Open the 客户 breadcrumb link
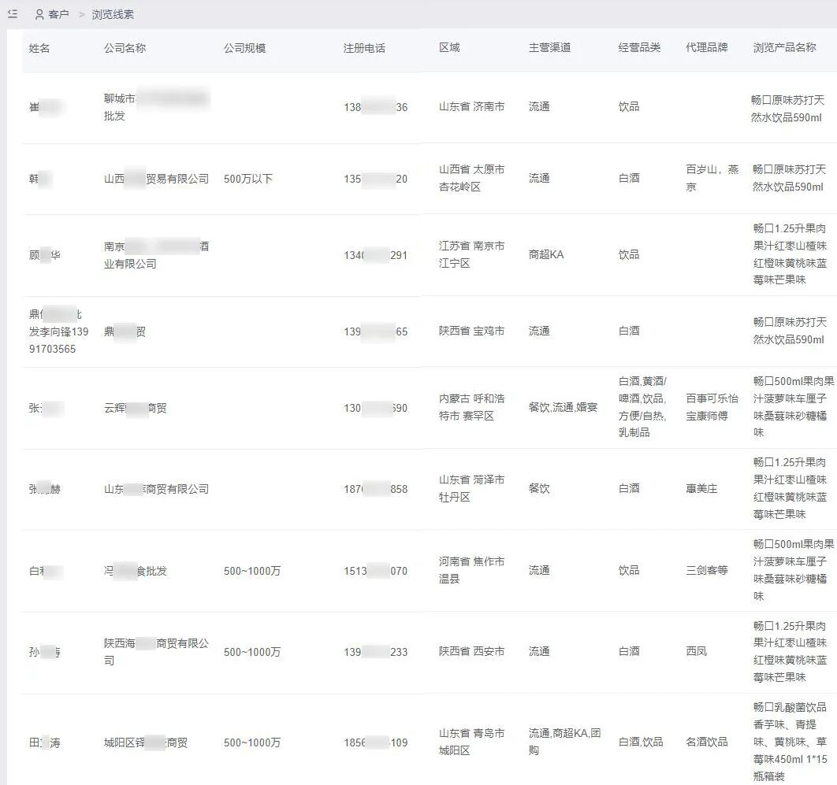Image resolution: width=837 pixels, height=785 pixels. (59, 14)
